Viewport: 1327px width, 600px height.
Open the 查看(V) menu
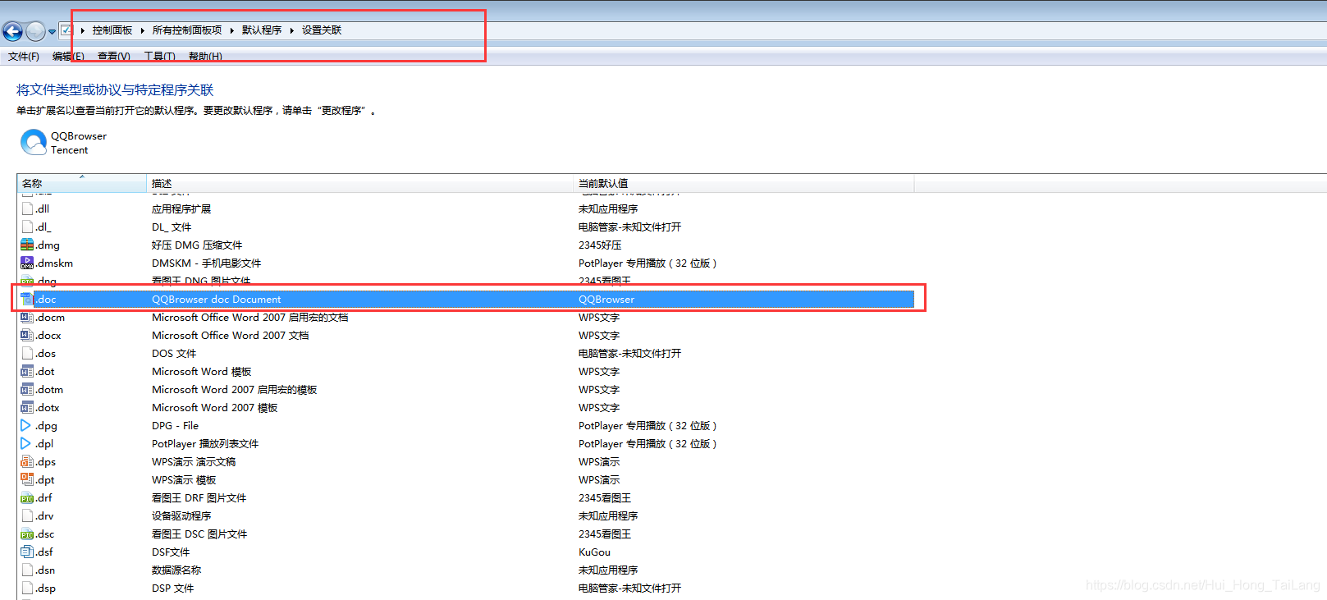click(x=114, y=57)
